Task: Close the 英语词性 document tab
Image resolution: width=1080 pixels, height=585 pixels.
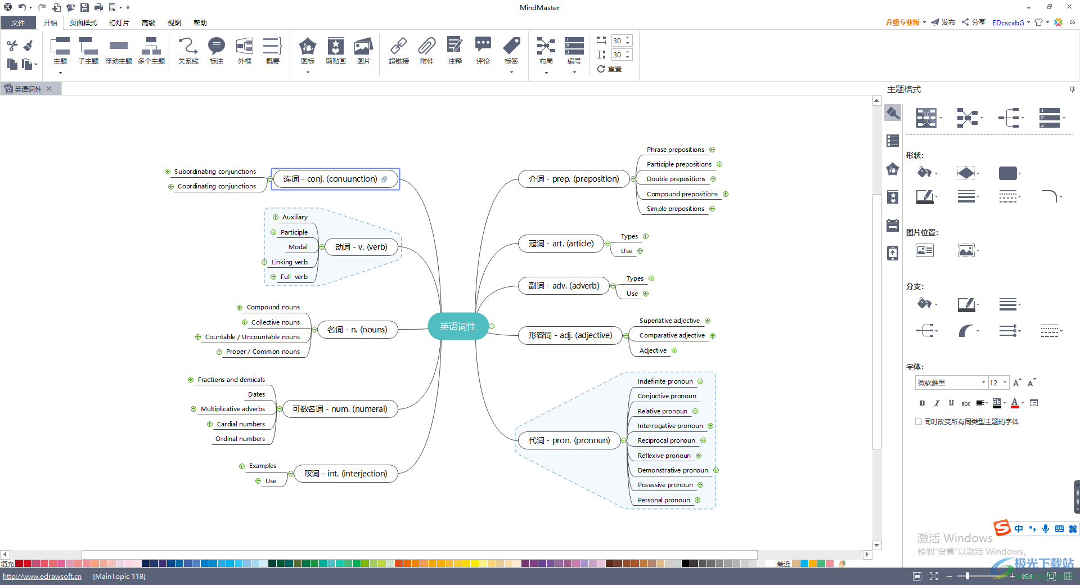Action: click(49, 89)
